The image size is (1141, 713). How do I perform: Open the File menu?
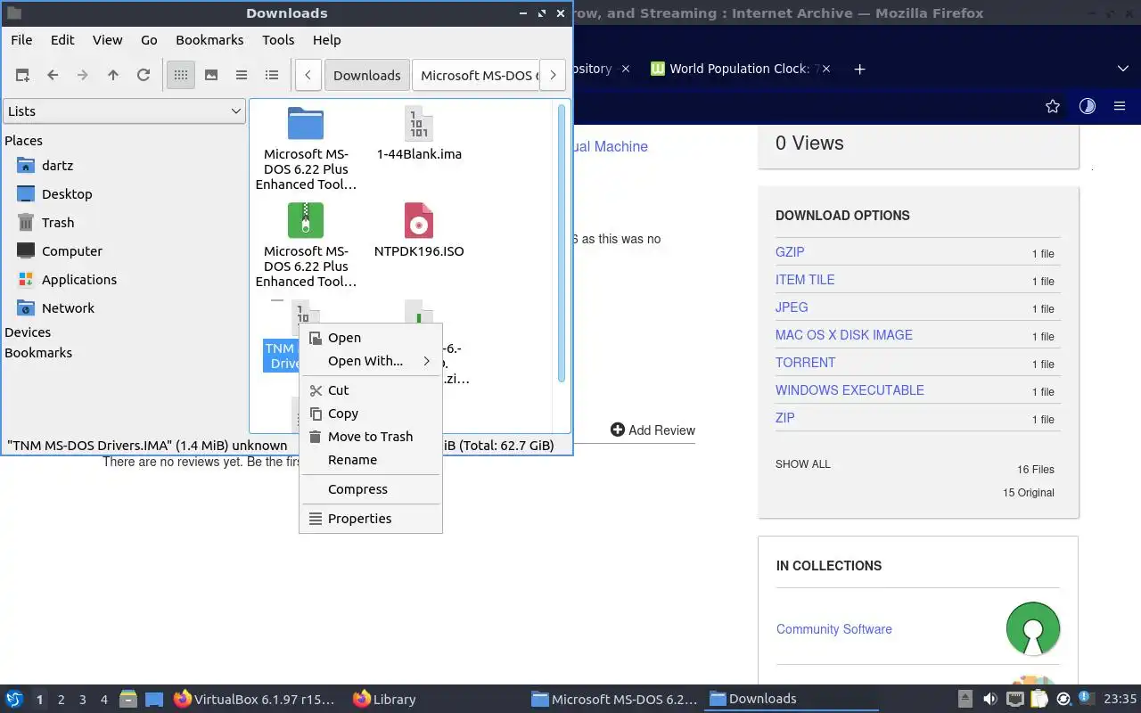click(x=21, y=40)
